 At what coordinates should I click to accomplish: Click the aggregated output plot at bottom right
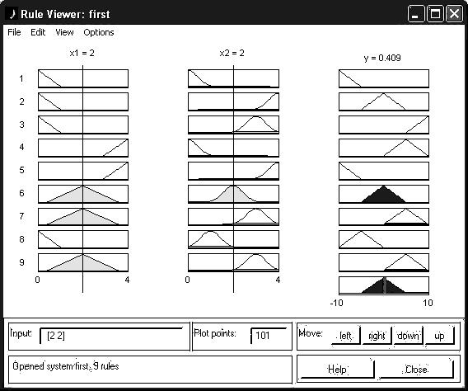point(384,285)
